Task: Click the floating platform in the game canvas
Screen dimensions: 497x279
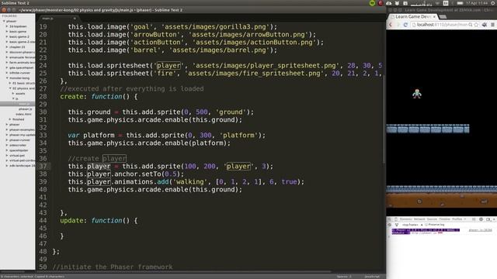Action: pyautogui.click(x=428, y=129)
